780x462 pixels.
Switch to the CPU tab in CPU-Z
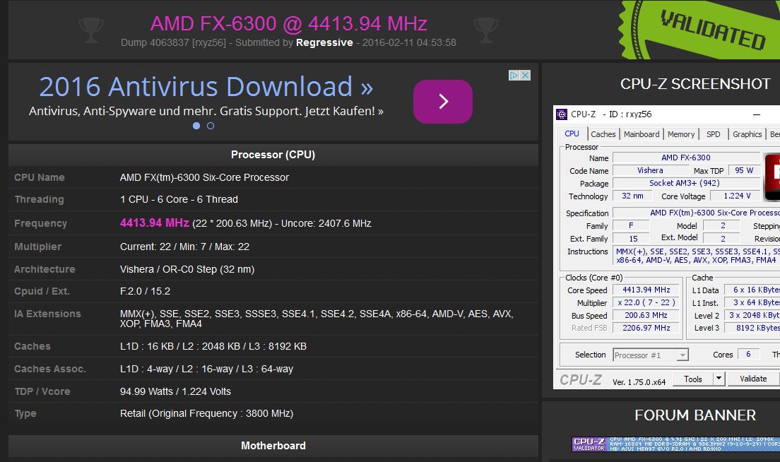pyautogui.click(x=572, y=134)
